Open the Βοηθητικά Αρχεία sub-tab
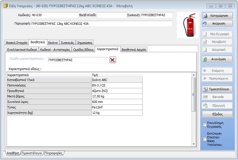 [134, 50]
